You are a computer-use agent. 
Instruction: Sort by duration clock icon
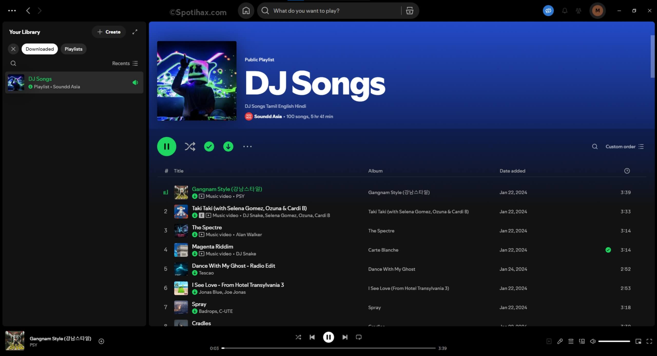tap(627, 171)
